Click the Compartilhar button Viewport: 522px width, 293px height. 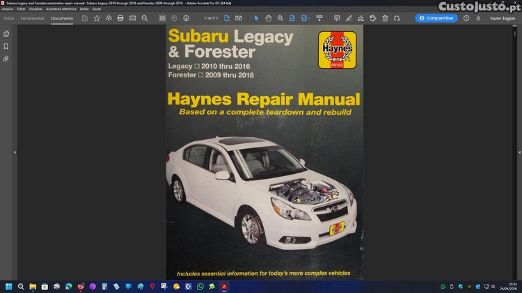click(436, 18)
